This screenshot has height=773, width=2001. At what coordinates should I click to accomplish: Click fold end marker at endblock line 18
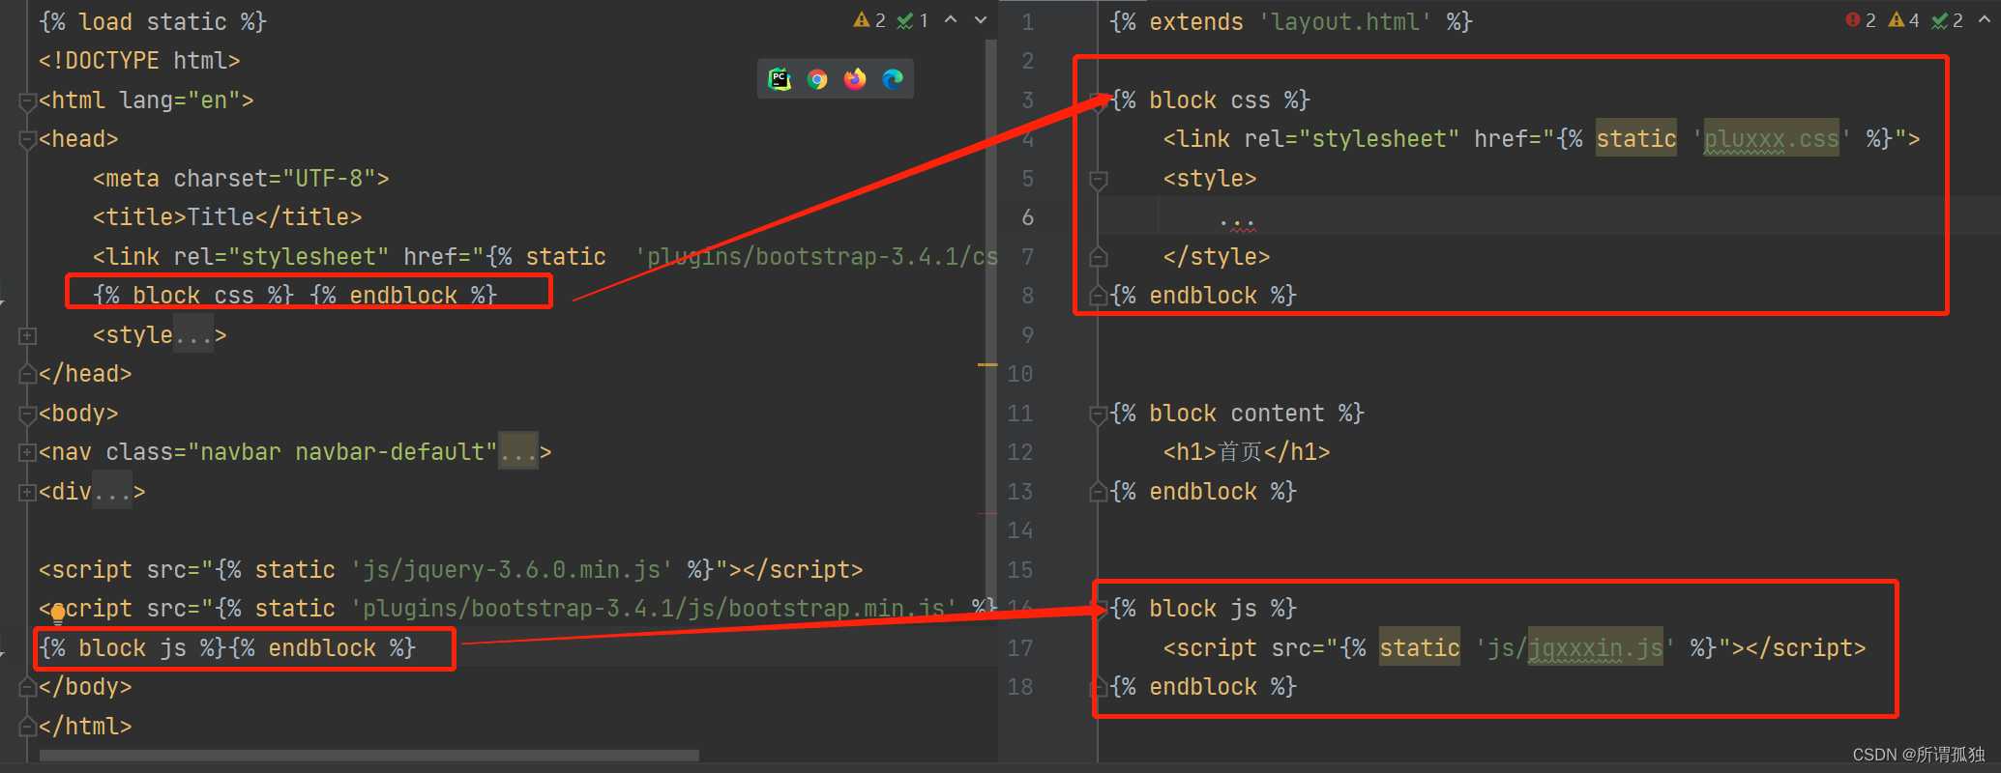tap(1098, 687)
